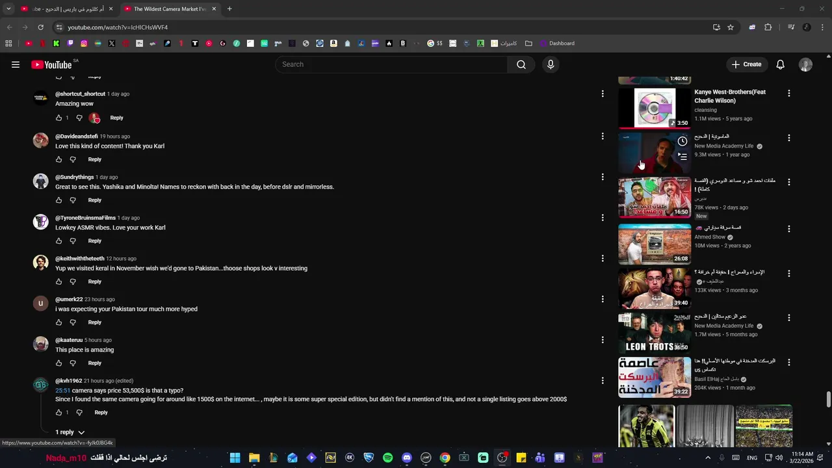Open the LEON TROTS video thumbnail
Image resolution: width=832 pixels, height=468 pixels.
[x=655, y=332]
